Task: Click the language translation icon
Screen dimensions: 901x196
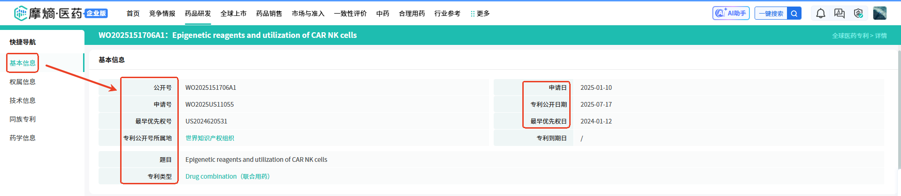Action: [839, 14]
